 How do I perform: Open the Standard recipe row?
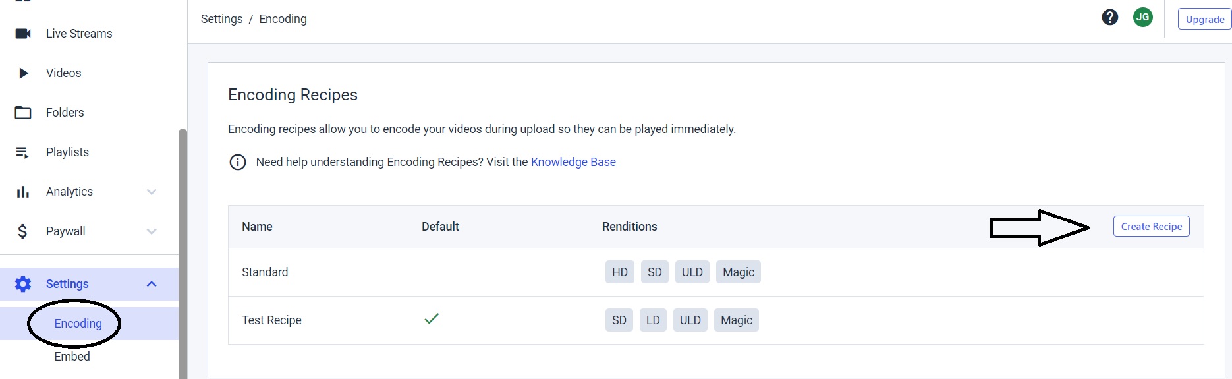715,272
